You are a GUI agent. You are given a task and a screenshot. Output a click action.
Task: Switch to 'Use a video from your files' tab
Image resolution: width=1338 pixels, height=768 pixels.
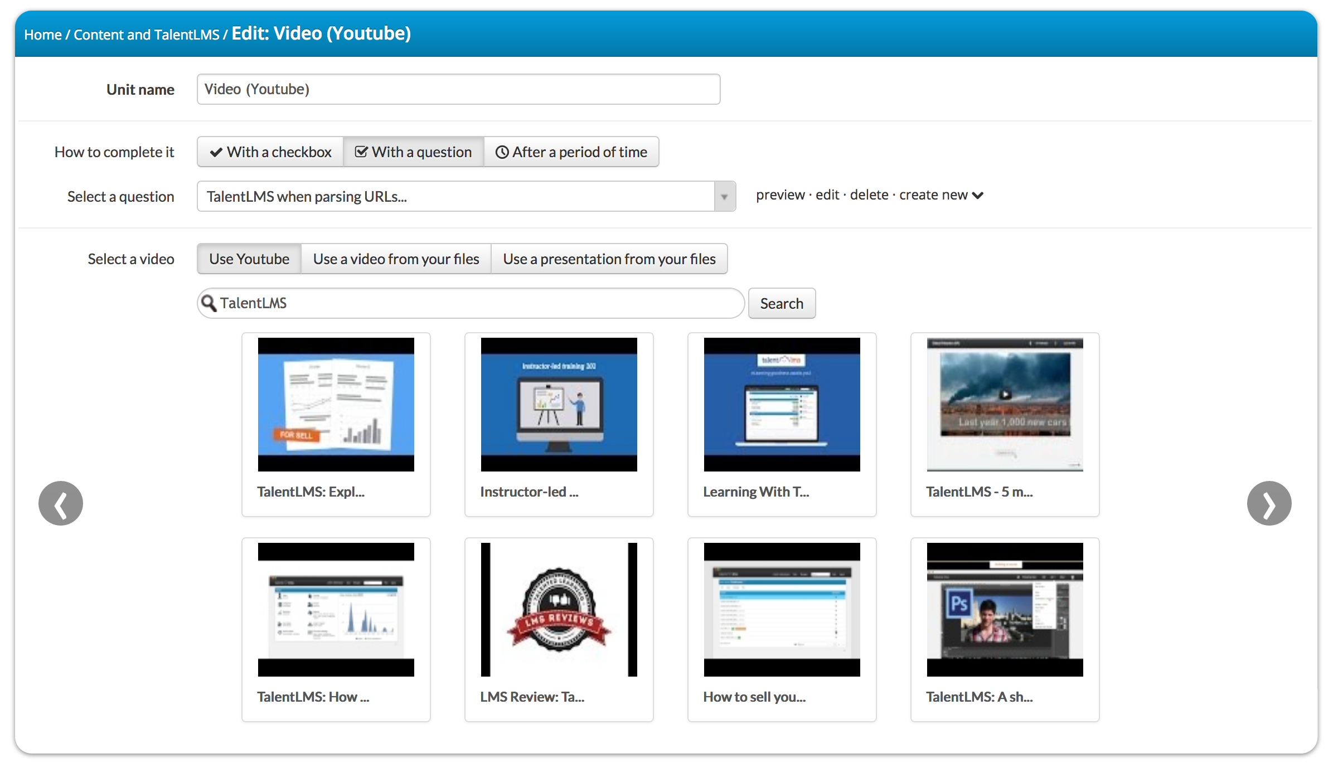pyautogui.click(x=396, y=259)
